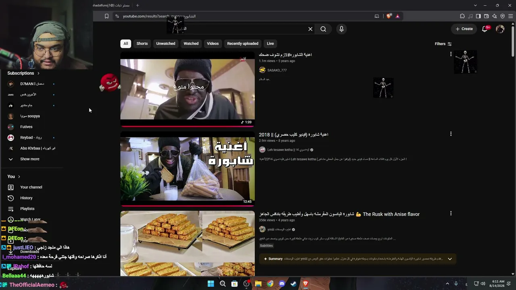Open the soopya subscription channel
Viewport: 516px width, 290px height.
(x=31, y=116)
